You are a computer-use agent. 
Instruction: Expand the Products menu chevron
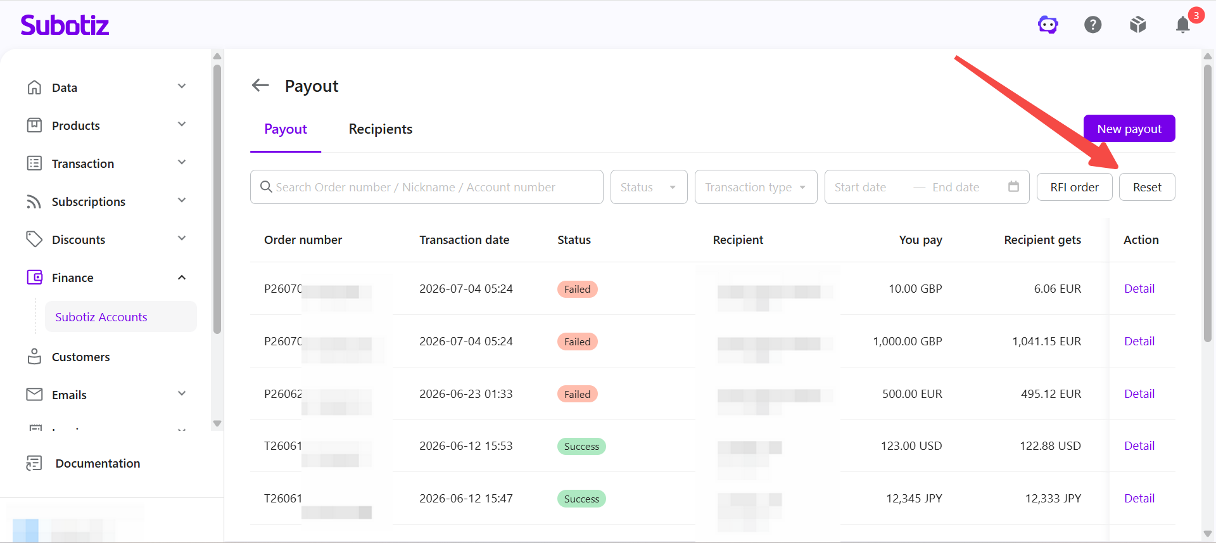(x=182, y=125)
